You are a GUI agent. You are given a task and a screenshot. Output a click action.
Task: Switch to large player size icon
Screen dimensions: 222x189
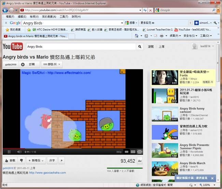(133, 152)
